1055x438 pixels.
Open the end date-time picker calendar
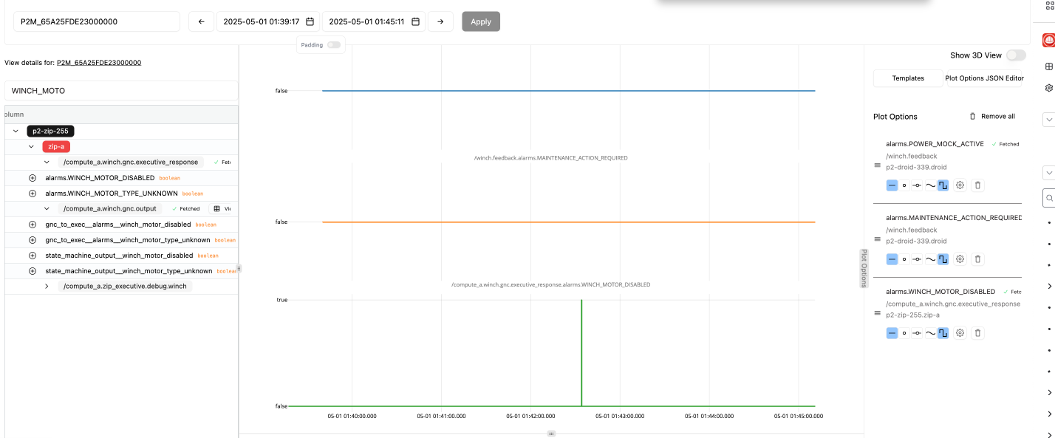tap(416, 21)
